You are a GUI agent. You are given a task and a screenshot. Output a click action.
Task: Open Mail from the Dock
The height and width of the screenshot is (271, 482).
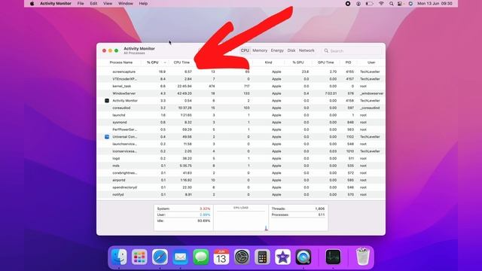181,257
